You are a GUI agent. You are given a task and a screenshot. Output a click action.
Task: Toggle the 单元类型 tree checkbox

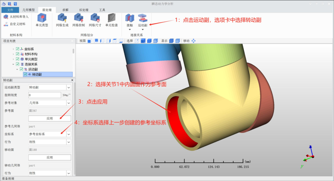pos(17,59)
